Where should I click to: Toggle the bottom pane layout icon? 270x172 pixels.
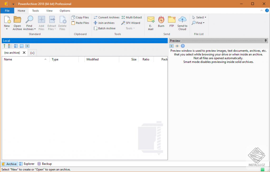[x=22, y=46]
